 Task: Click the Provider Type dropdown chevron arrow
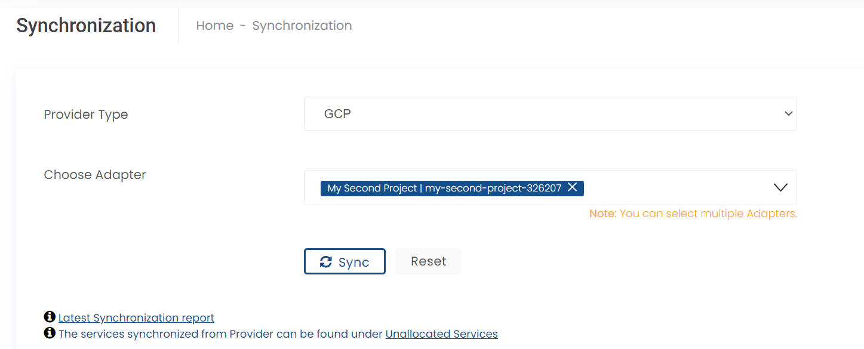click(788, 113)
